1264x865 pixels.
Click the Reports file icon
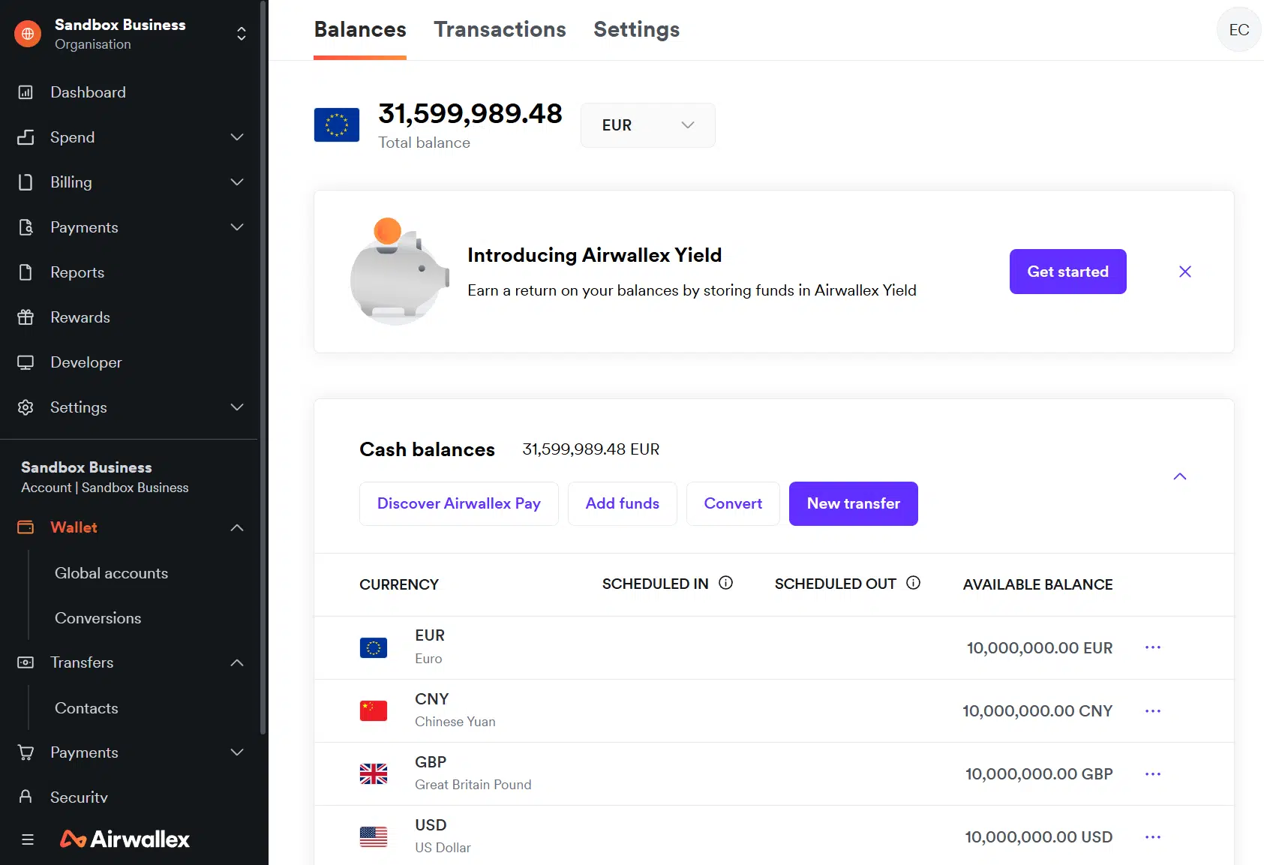point(26,272)
